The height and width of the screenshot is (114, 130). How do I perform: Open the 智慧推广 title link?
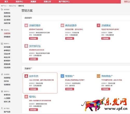tap(70, 76)
